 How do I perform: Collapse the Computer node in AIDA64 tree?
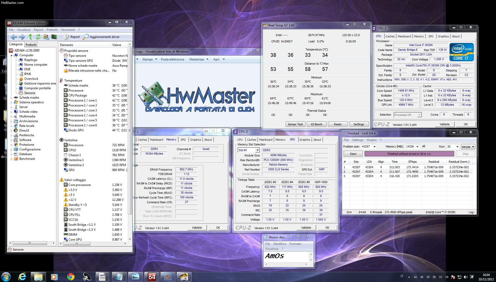pyautogui.click(x=11, y=55)
